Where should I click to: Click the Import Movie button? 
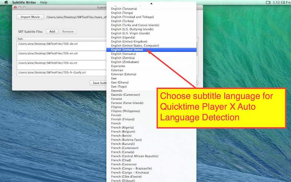pos(30,17)
